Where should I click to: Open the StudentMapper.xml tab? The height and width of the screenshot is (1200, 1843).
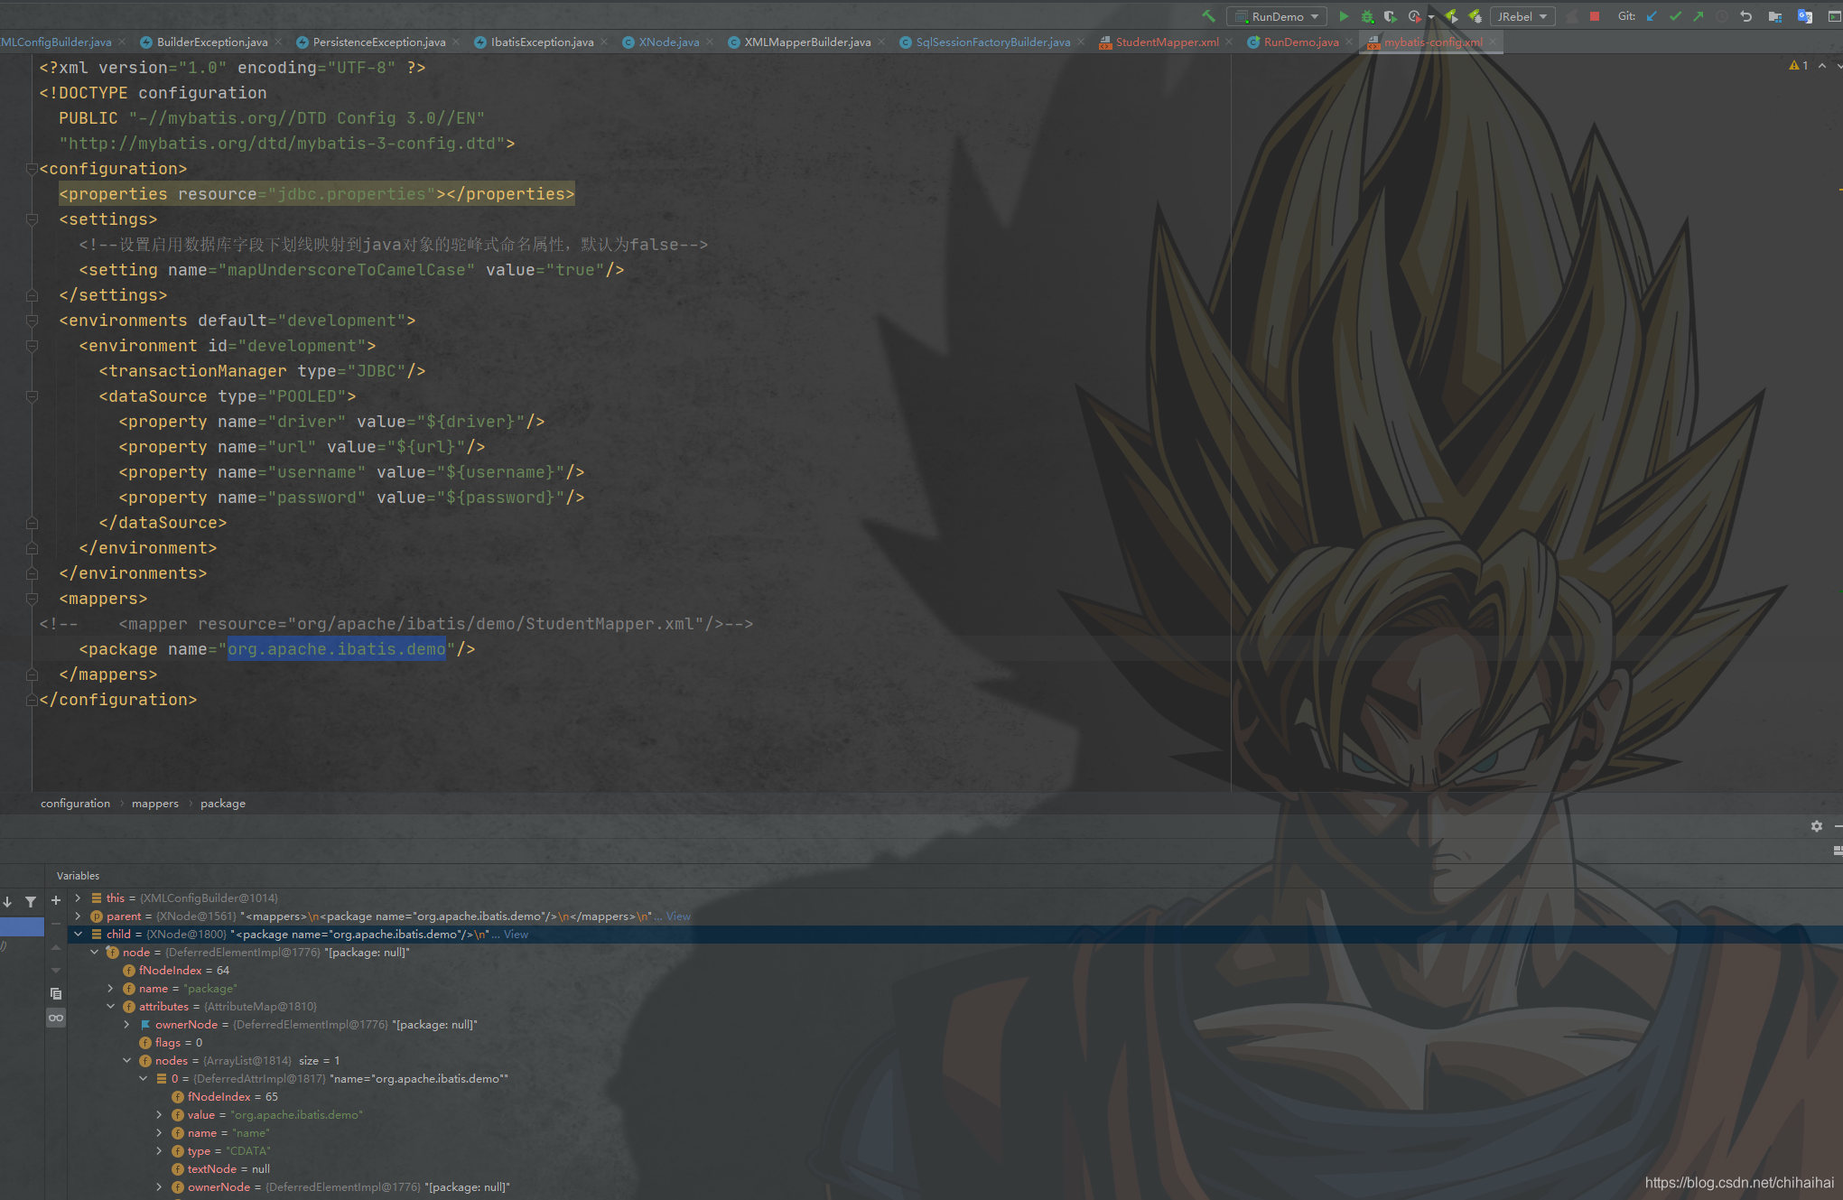pyautogui.click(x=1167, y=42)
